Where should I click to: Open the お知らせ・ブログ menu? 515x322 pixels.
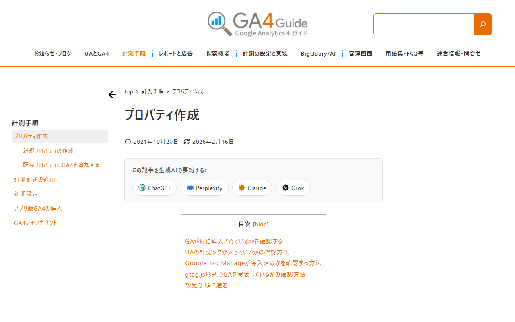[53, 54]
